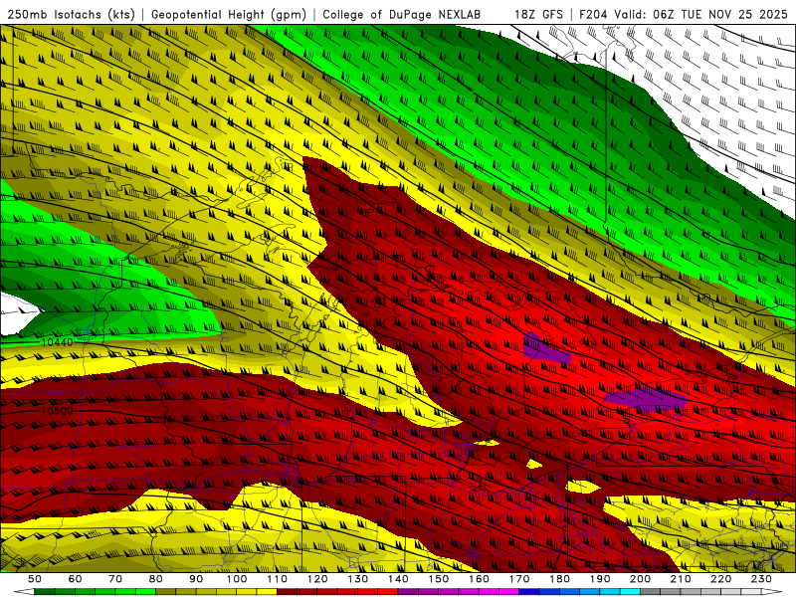Image resolution: width=796 pixels, height=597 pixels.
Task: Select the 'College of DuPage NEXLAB' text
Action: pyautogui.click(x=402, y=14)
